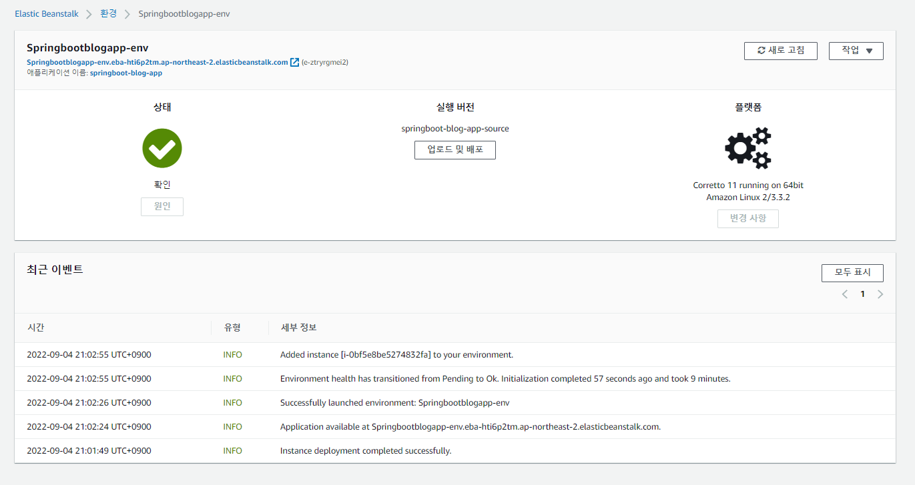Click the 실행 버전 section heading
The height and width of the screenshot is (485, 915).
coord(455,107)
